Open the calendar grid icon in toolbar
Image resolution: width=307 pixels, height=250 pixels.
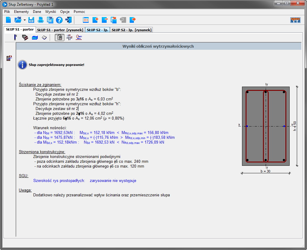(x=86, y=20)
